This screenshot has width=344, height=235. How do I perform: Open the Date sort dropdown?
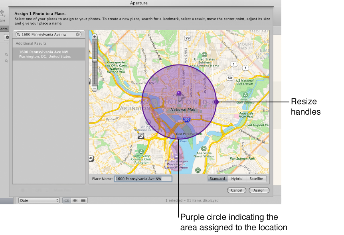[39, 200]
